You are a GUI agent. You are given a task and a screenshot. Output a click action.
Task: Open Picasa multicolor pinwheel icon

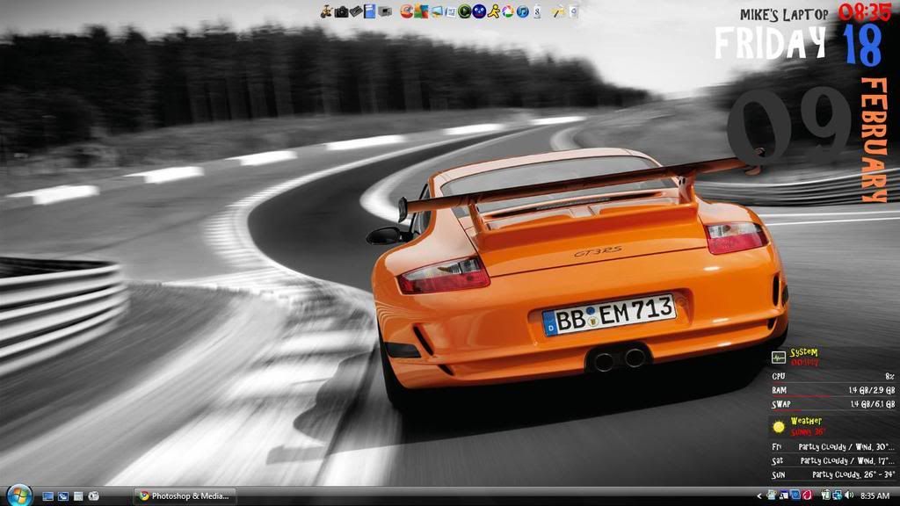508,11
